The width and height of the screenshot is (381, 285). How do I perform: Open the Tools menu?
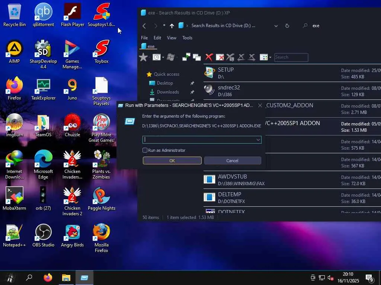click(x=188, y=38)
